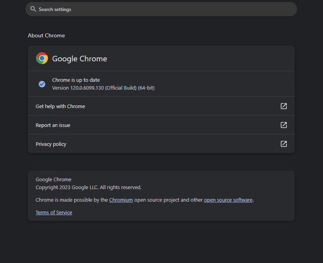Click 'Chrome is up to date' text
The width and height of the screenshot is (323, 263).
76,80
